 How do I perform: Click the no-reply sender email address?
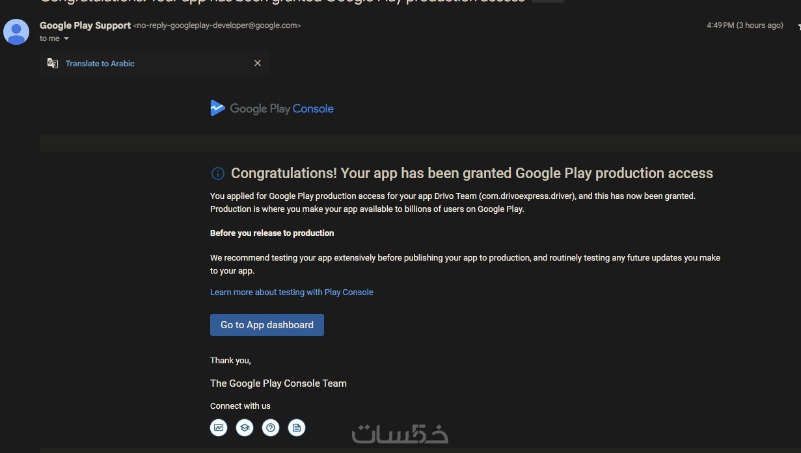click(x=217, y=25)
